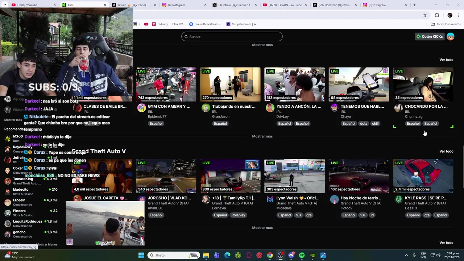Open new browser tab
Image resolution: width=464 pixels, height=261 pixels.
[414, 5]
